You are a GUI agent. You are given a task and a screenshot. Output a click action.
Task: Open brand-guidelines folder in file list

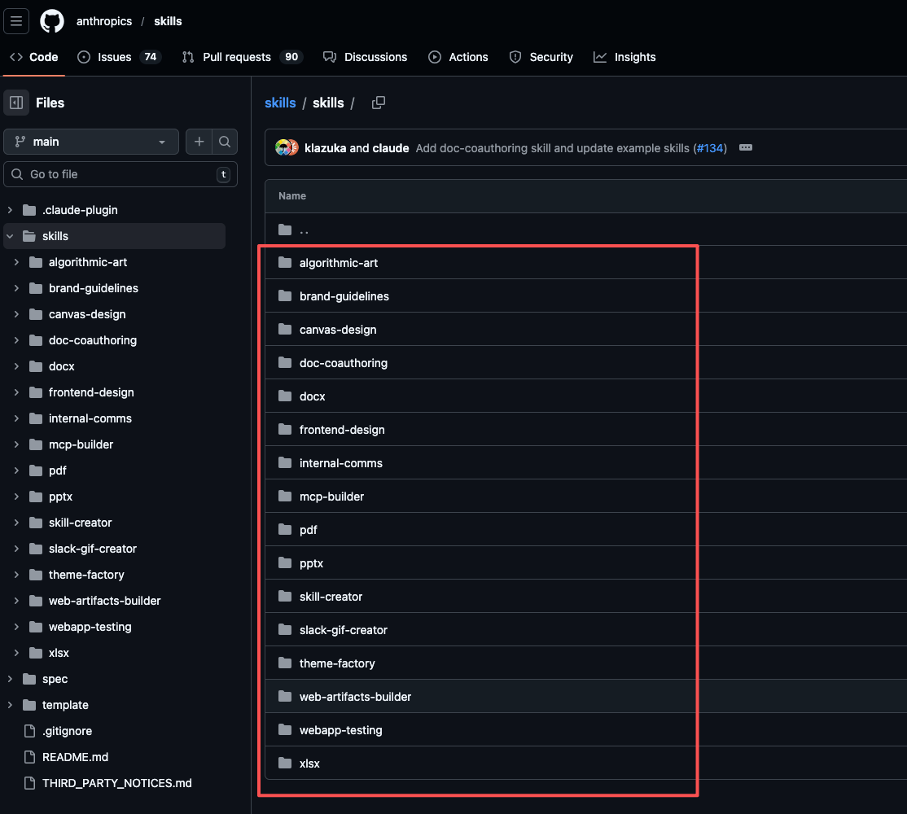pos(344,296)
